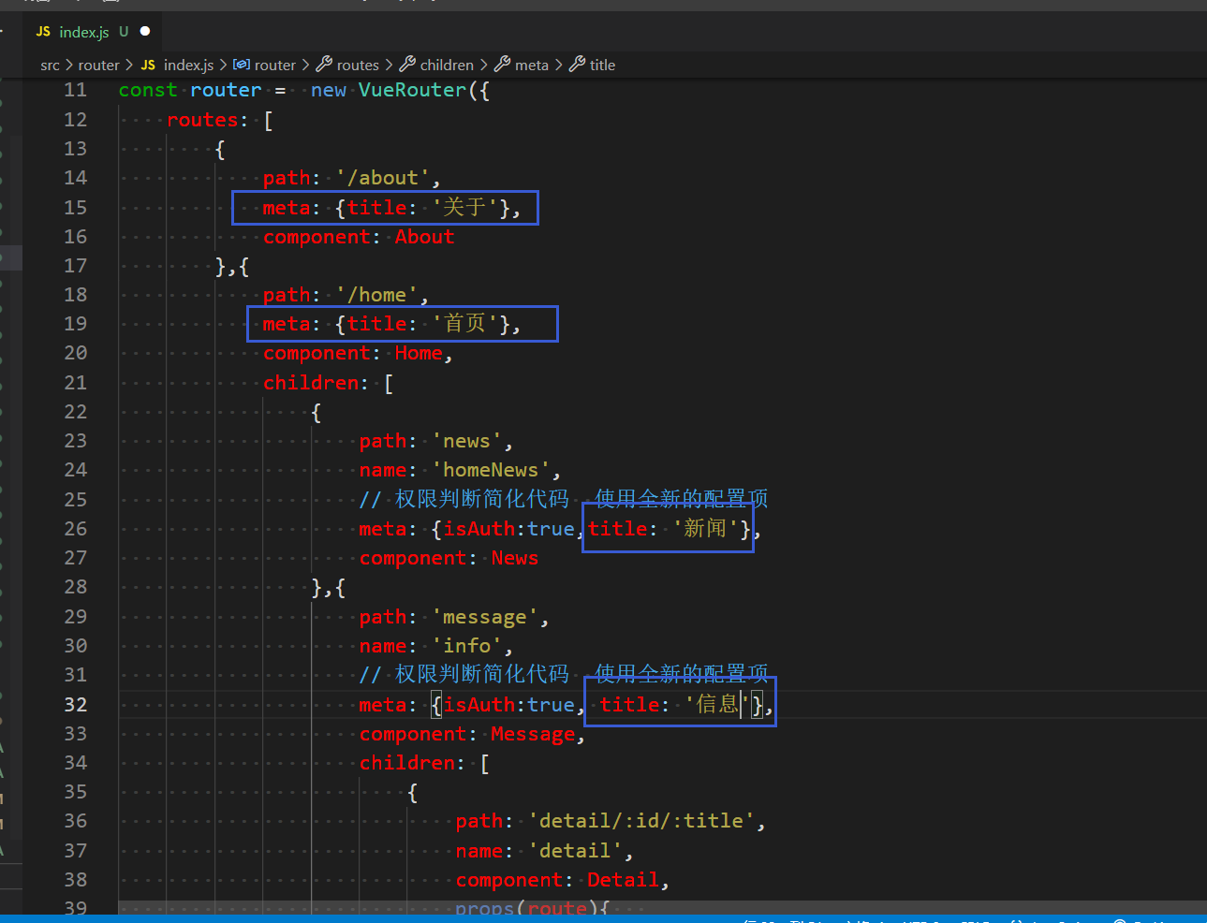Click the 'message' path string on line 29
Image resolution: width=1207 pixels, height=923 pixels.
pos(484,617)
